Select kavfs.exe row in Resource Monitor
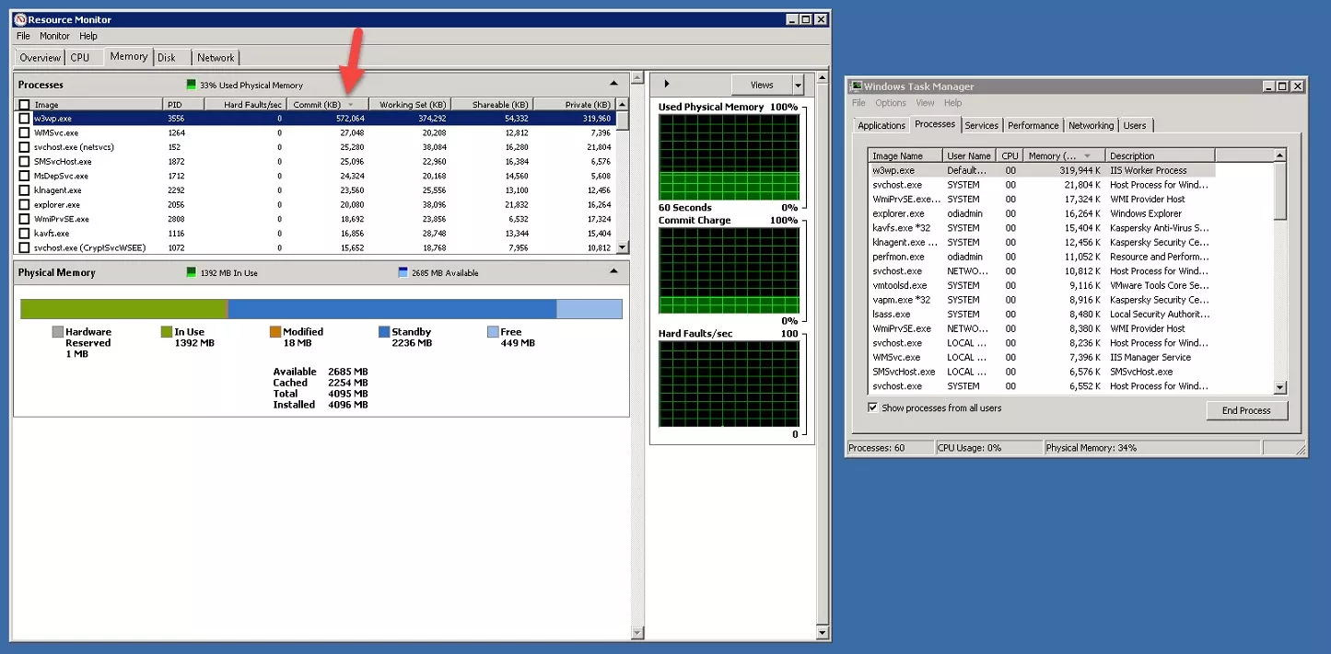This screenshot has width=1331, height=654. 316,234
